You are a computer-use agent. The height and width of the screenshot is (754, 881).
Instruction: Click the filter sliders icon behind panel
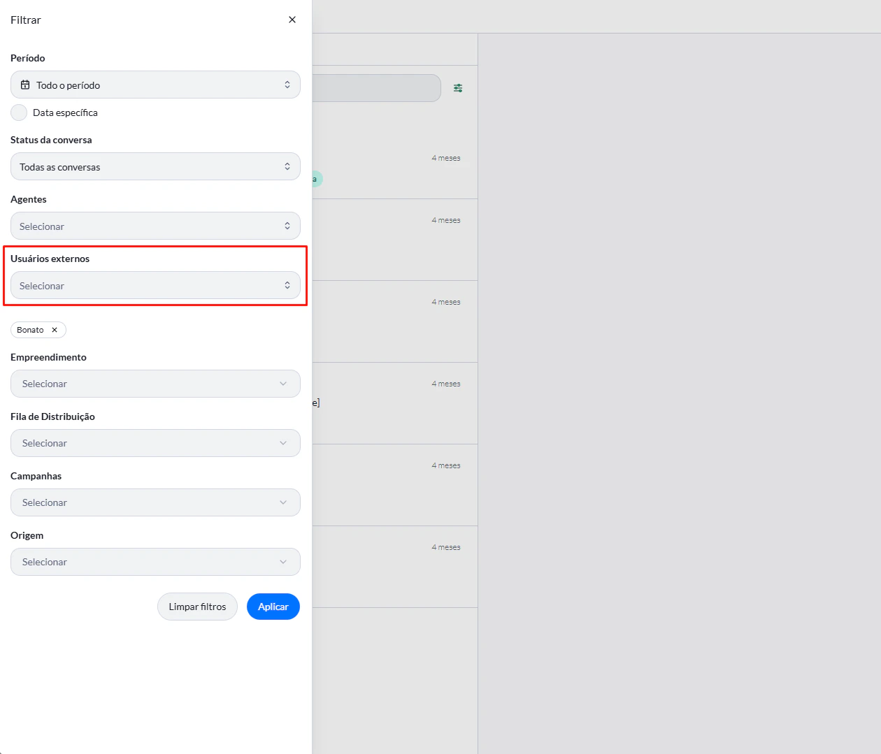pyautogui.click(x=458, y=88)
